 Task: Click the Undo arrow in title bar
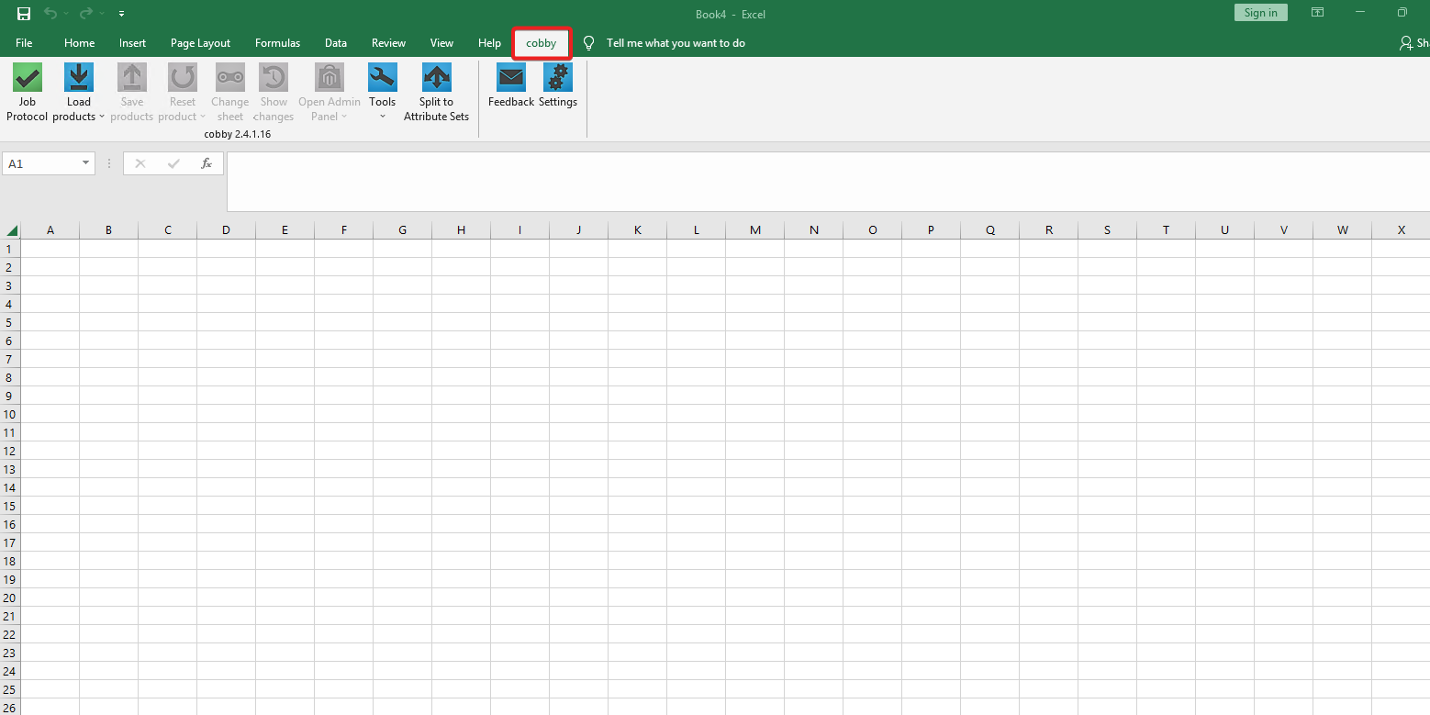(50, 14)
